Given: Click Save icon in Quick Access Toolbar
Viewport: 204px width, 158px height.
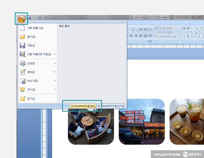Looking at the screenshot, I should click(x=29, y=17).
